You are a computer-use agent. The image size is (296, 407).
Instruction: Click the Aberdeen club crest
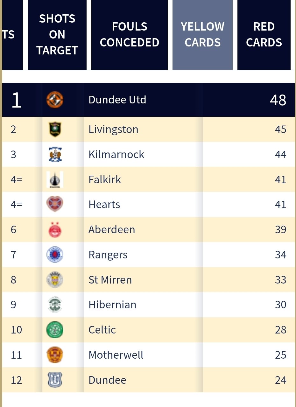point(55,229)
